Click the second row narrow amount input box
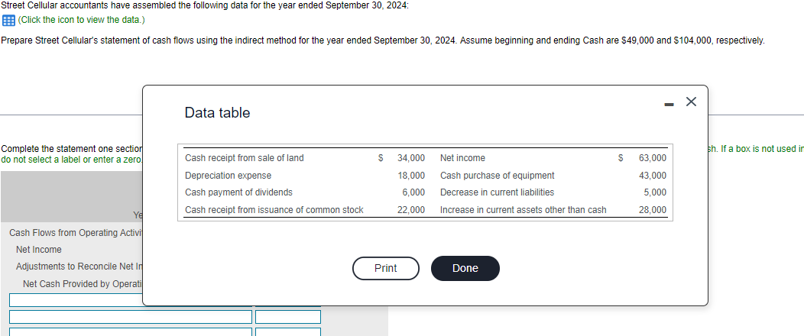This screenshot has height=336, width=804. 287,316
